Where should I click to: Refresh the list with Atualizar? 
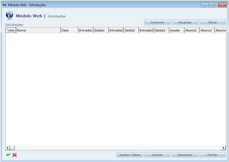point(185,22)
